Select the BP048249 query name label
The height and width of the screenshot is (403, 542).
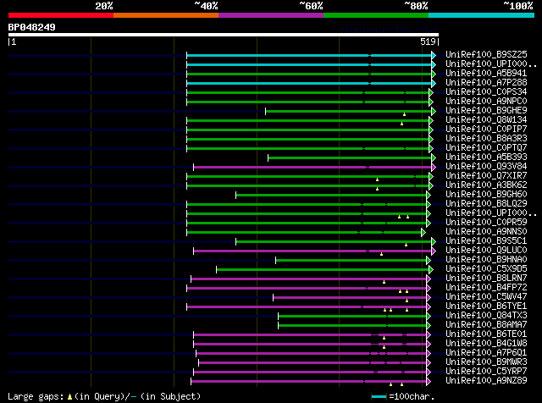point(32,27)
